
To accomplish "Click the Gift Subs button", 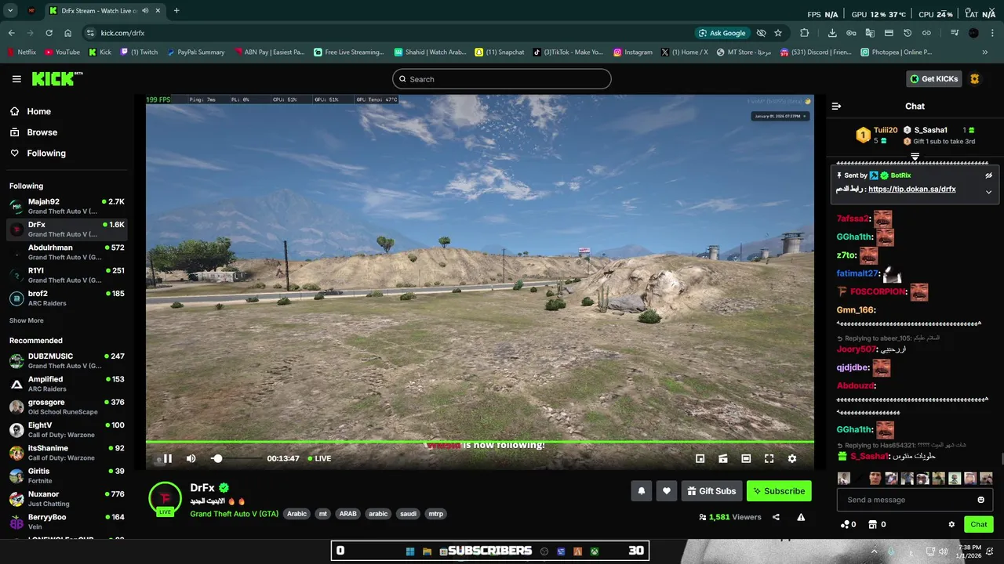I will point(711,491).
